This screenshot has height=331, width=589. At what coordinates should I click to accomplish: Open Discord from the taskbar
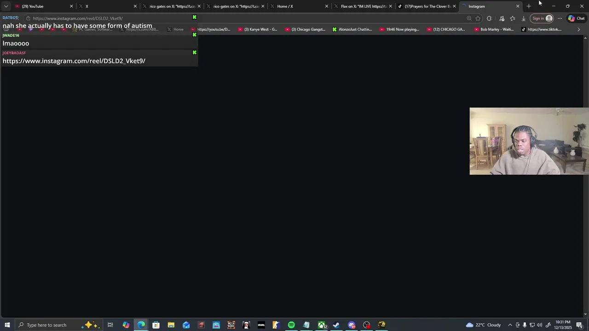coord(352,325)
